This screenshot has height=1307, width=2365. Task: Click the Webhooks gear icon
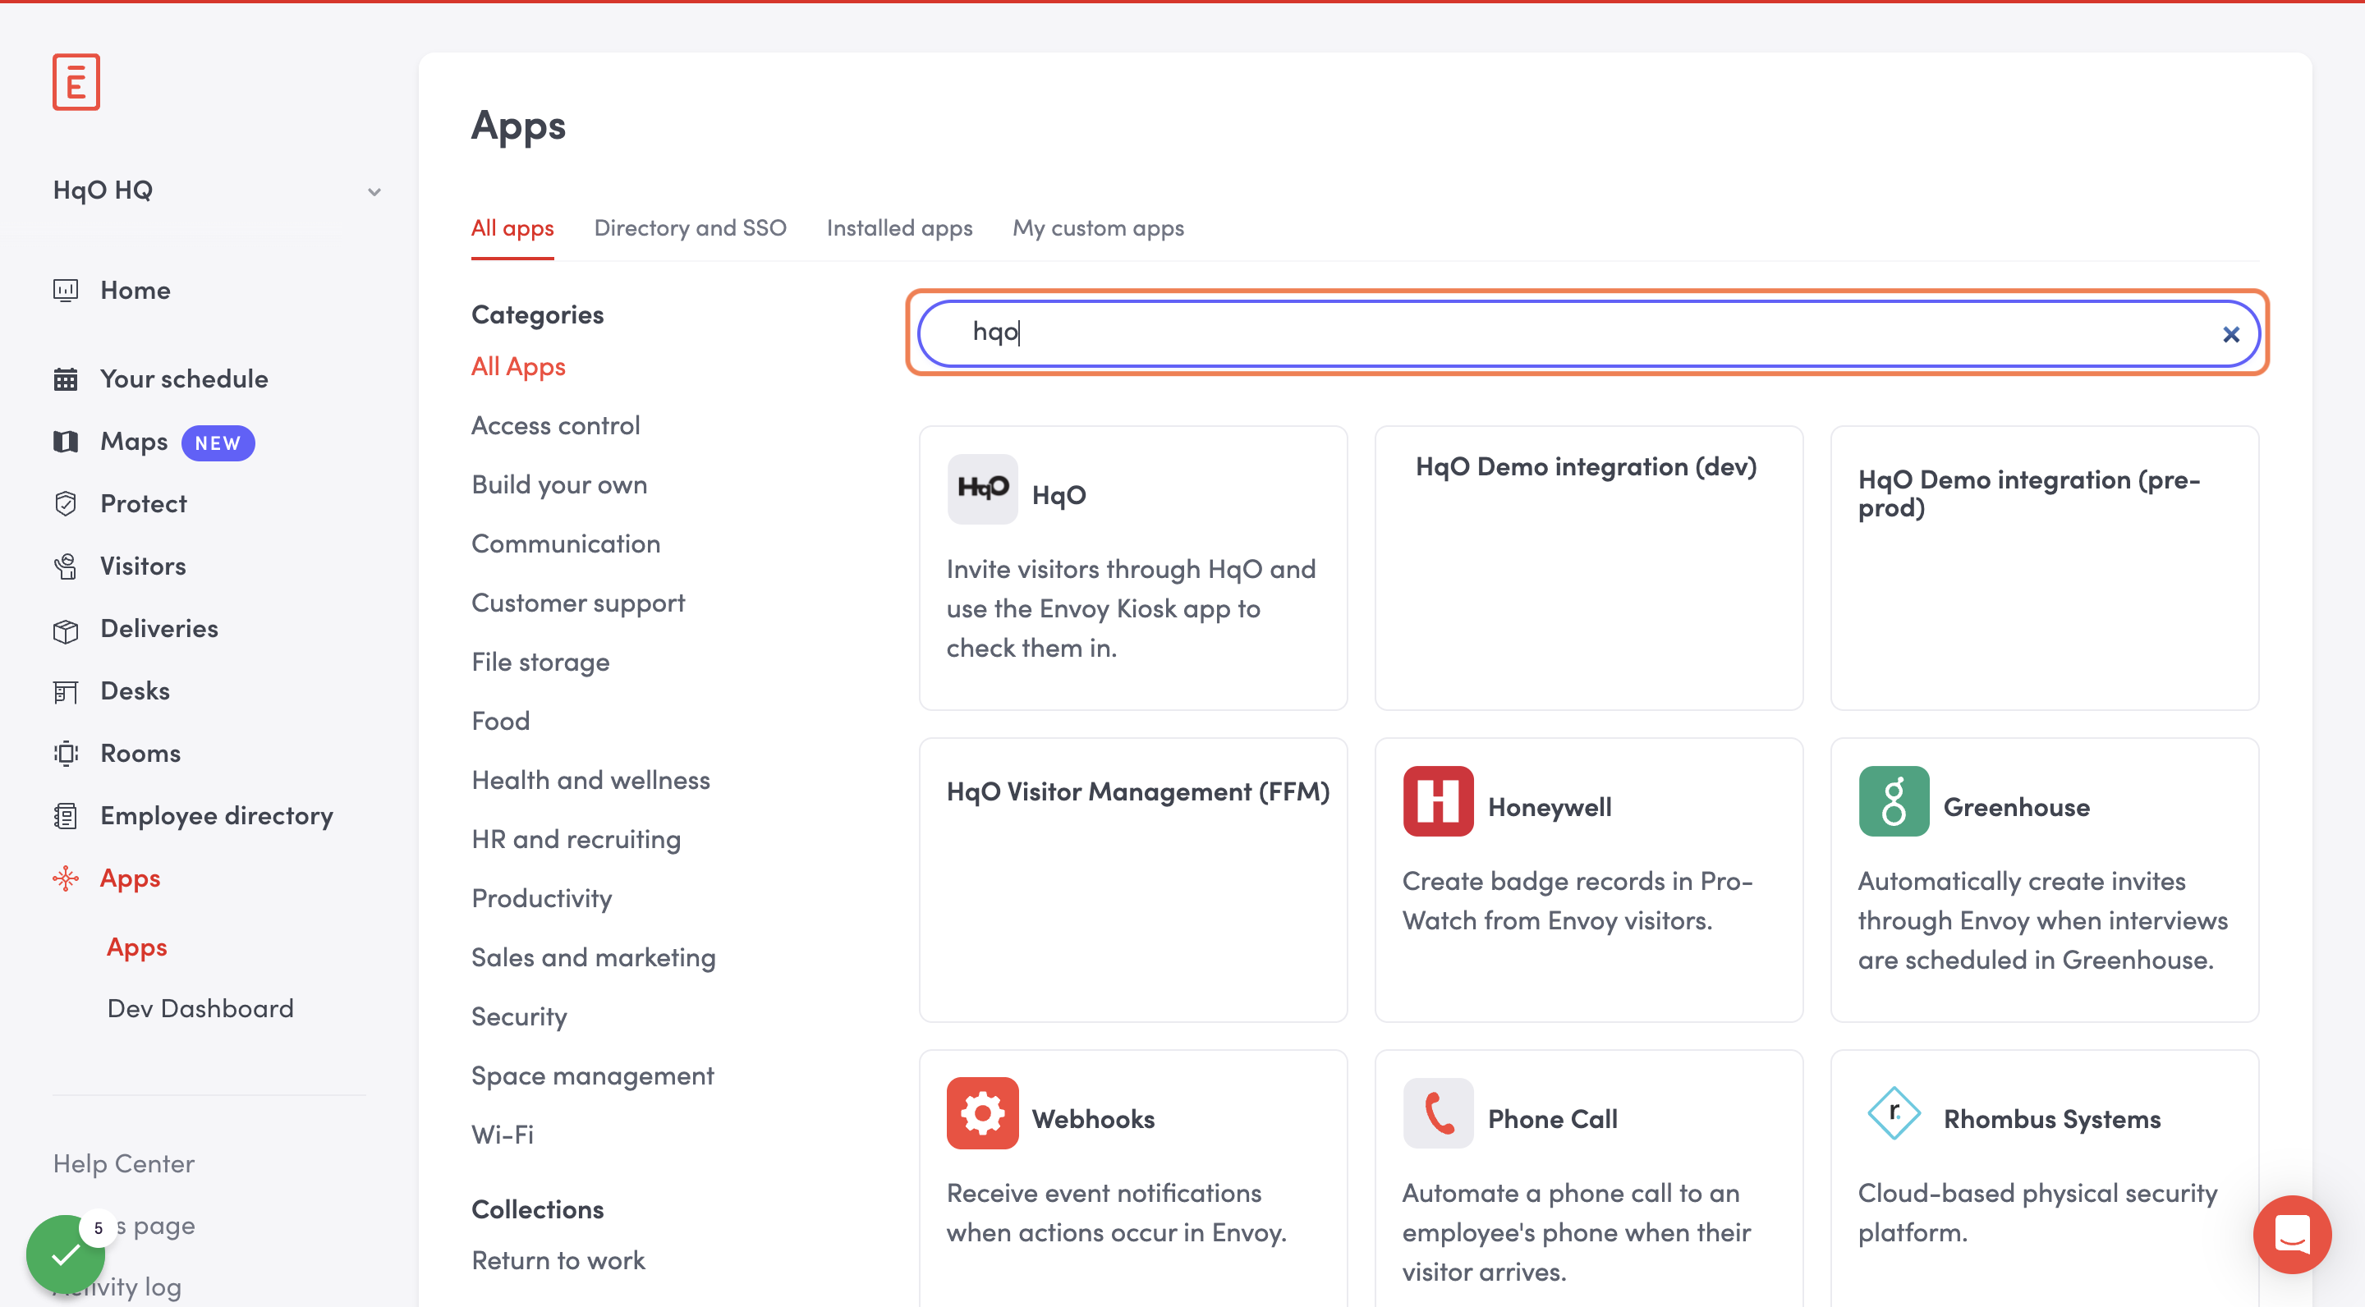981,1113
